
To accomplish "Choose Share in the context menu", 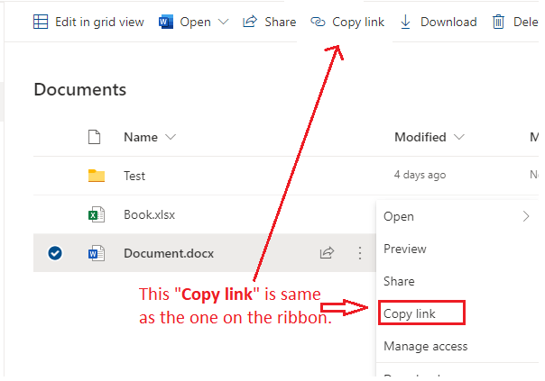I will (x=399, y=281).
